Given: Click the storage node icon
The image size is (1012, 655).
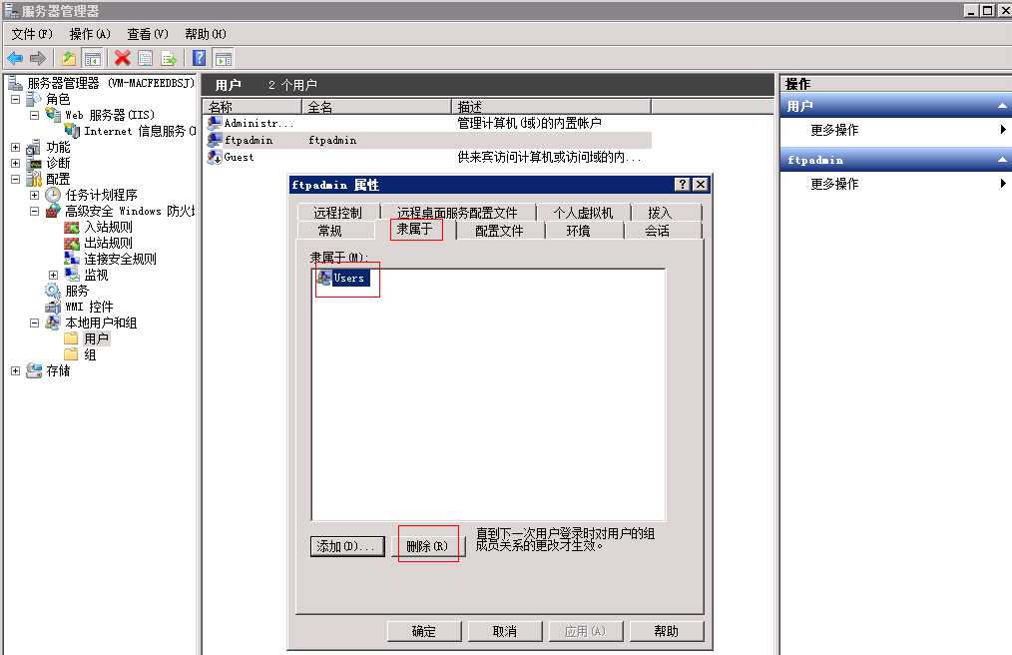Looking at the screenshot, I should click(34, 370).
